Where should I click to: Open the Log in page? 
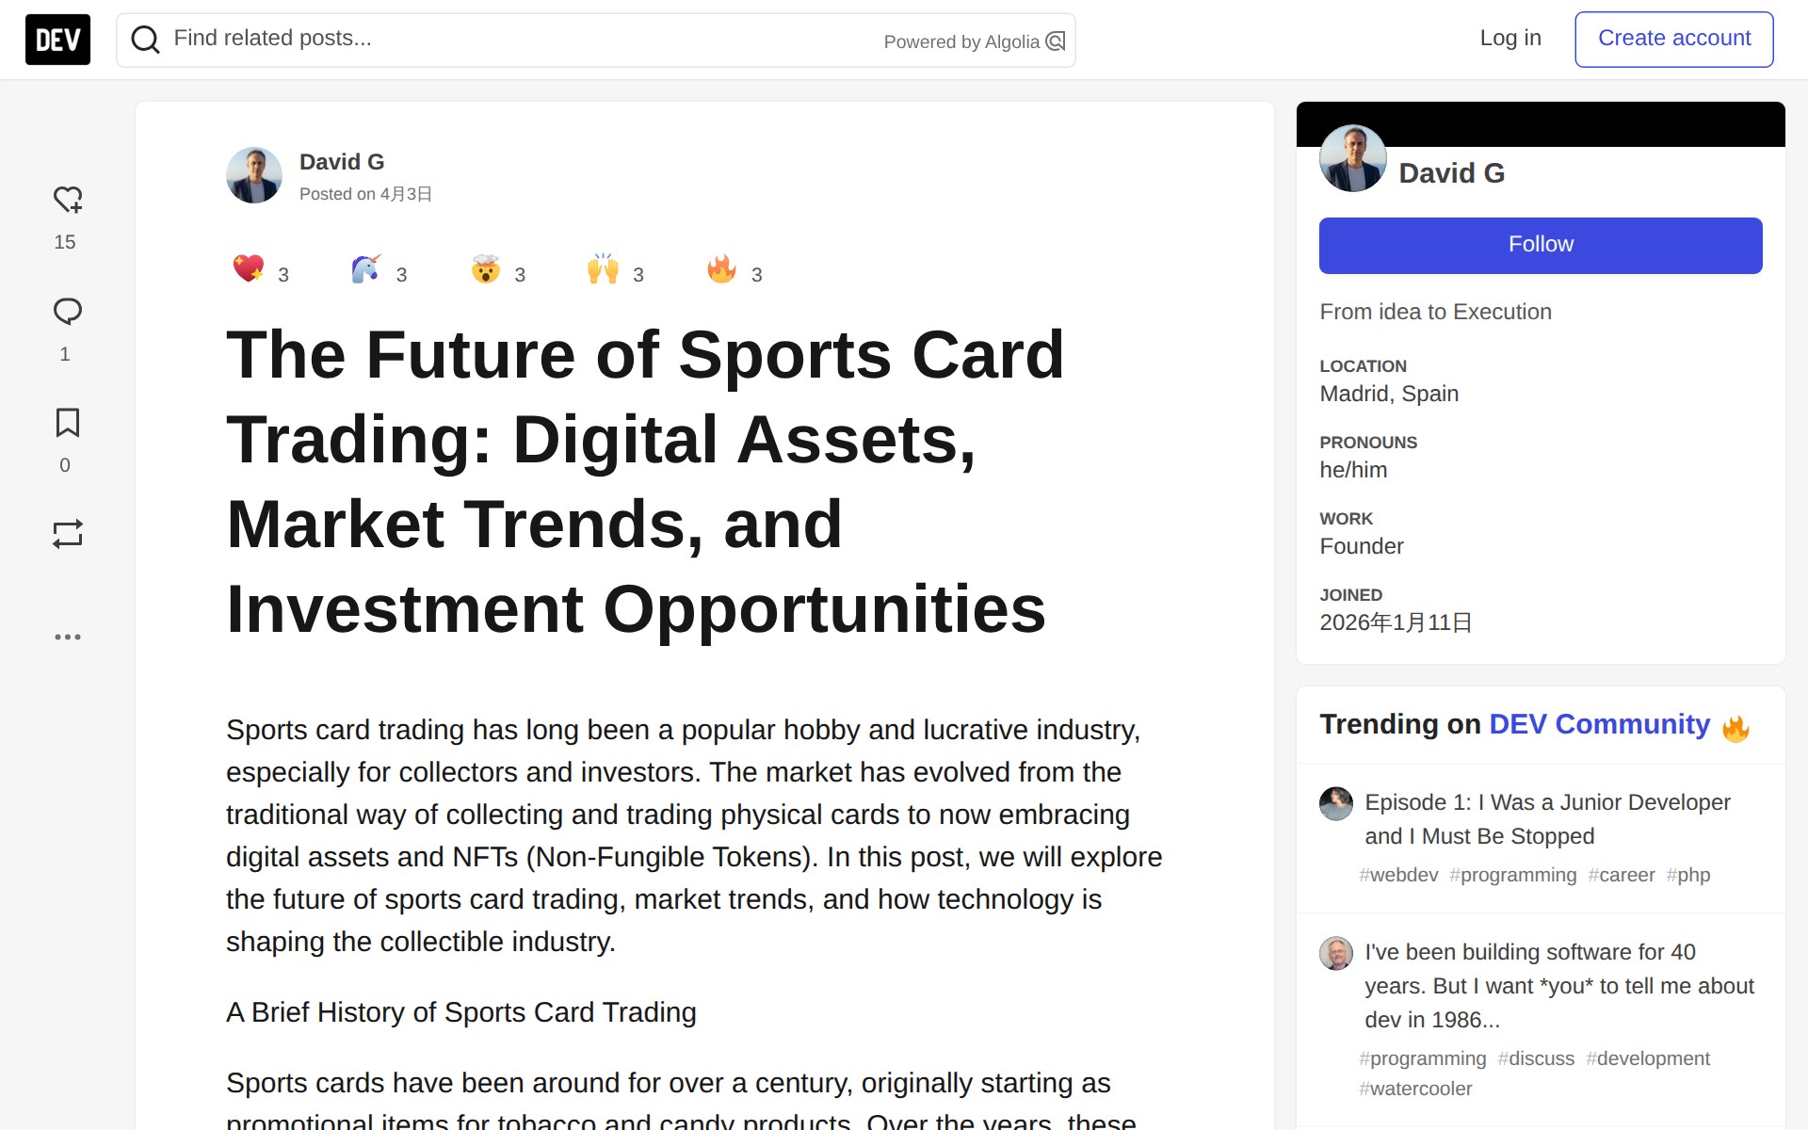(1509, 39)
